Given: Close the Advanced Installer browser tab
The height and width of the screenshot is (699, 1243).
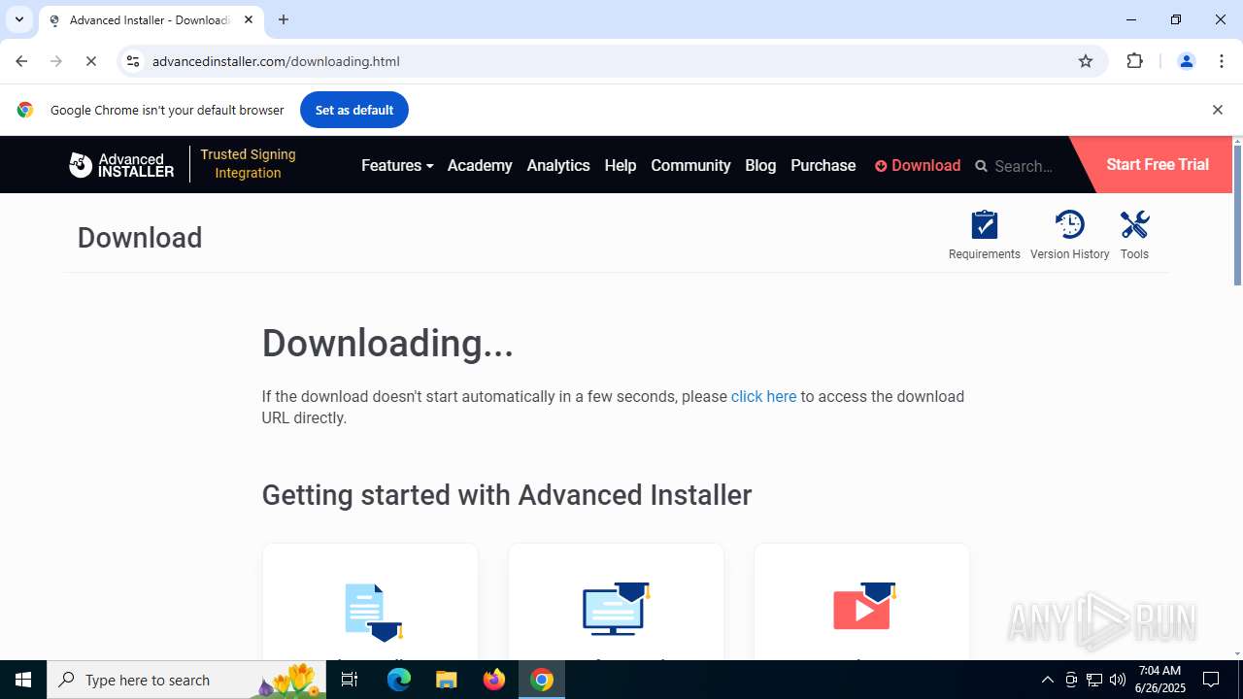Looking at the screenshot, I should (x=249, y=19).
